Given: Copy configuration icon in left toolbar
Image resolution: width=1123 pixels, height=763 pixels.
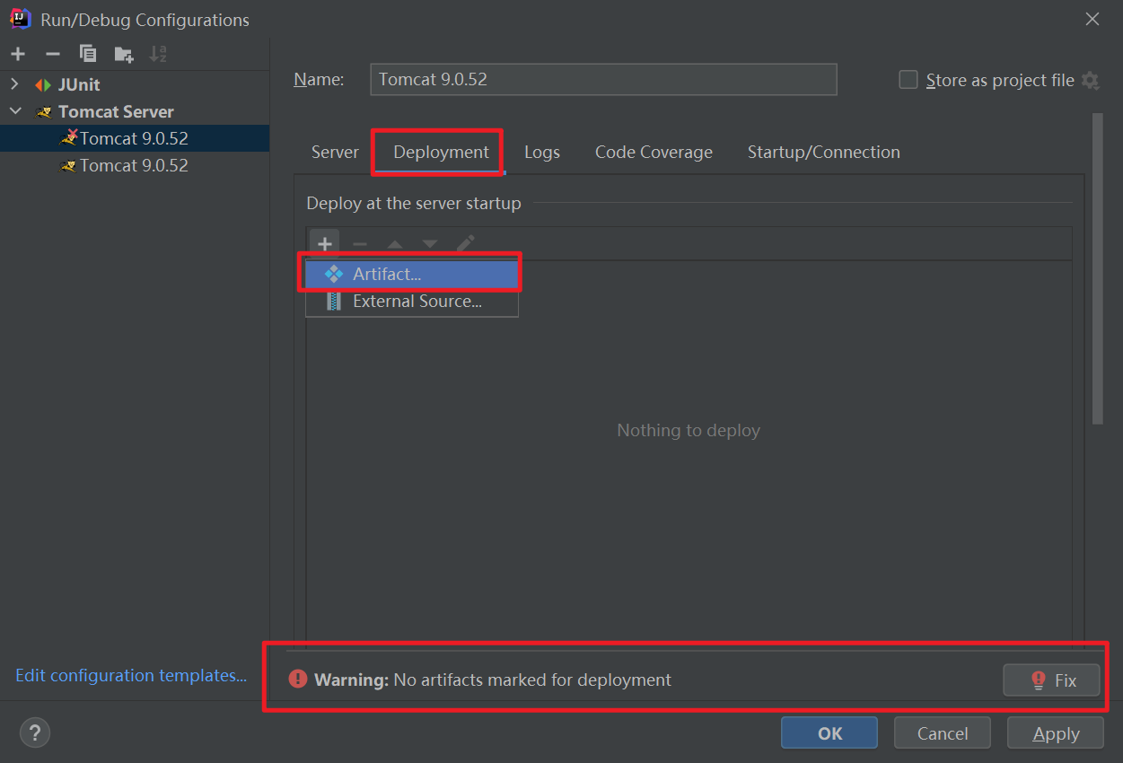Looking at the screenshot, I should tap(88, 54).
